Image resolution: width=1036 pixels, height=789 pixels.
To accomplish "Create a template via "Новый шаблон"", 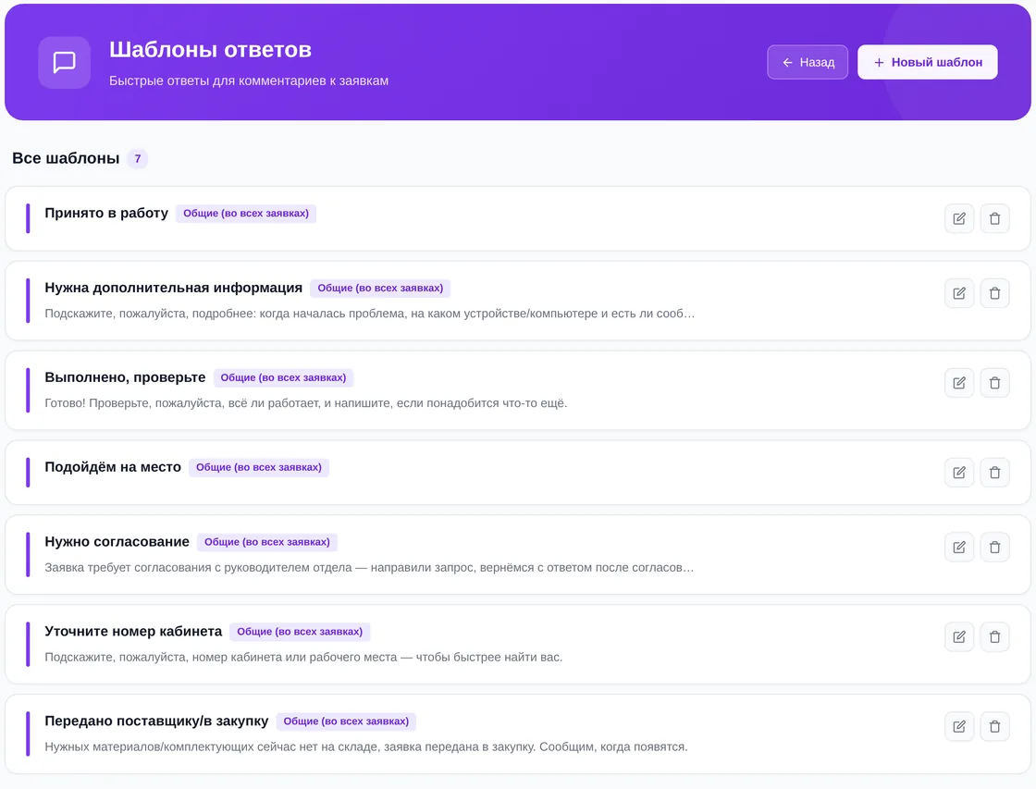I will point(927,62).
